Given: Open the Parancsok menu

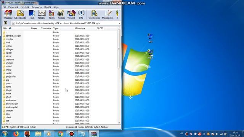Looking at the screenshot, I should pyautogui.click(x=13, y=7).
